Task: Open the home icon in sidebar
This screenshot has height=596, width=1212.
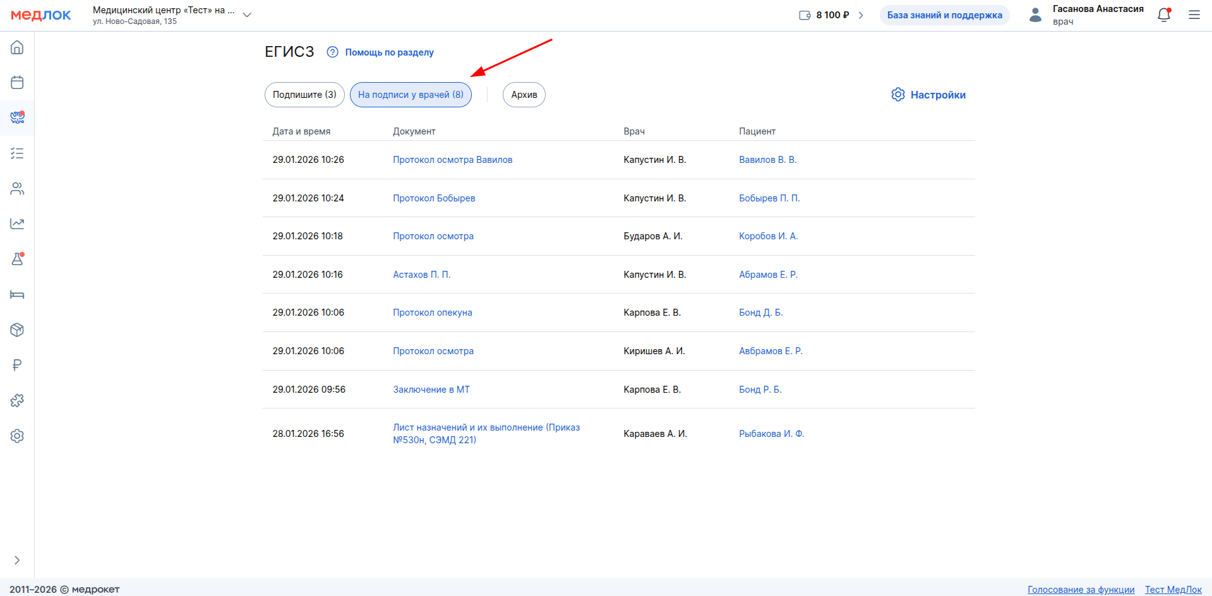Action: coord(17,47)
